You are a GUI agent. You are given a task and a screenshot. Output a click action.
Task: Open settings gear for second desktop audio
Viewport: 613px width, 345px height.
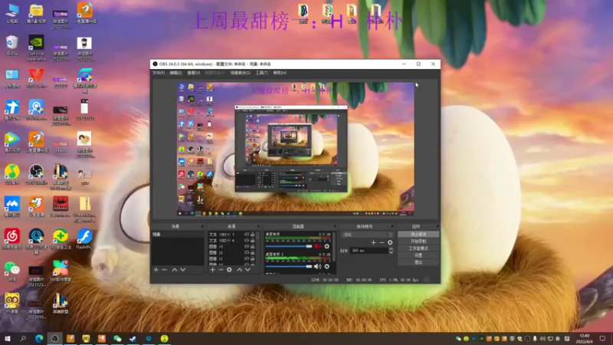pyautogui.click(x=327, y=266)
